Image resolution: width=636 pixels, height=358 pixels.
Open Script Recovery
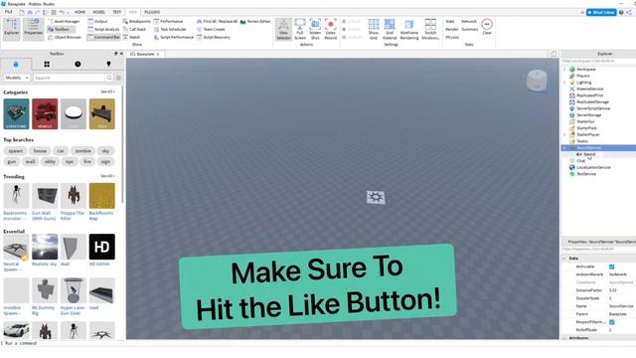(x=214, y=37)
